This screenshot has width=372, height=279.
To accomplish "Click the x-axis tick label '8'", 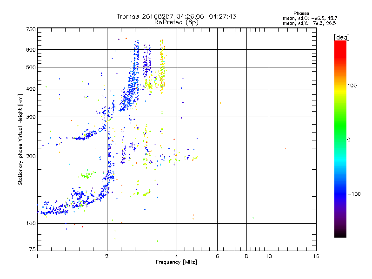I will [246, 256].
